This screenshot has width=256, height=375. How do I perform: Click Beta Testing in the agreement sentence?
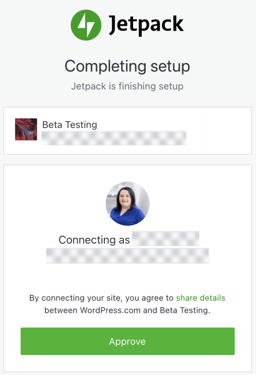184,310
